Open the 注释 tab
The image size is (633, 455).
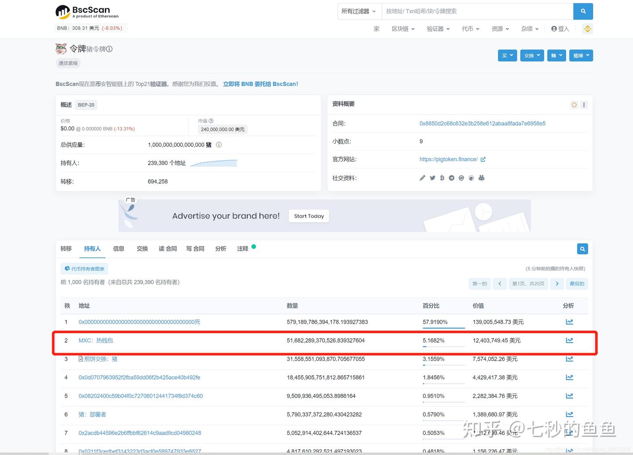pyautogui.click(x=243, y=249)
